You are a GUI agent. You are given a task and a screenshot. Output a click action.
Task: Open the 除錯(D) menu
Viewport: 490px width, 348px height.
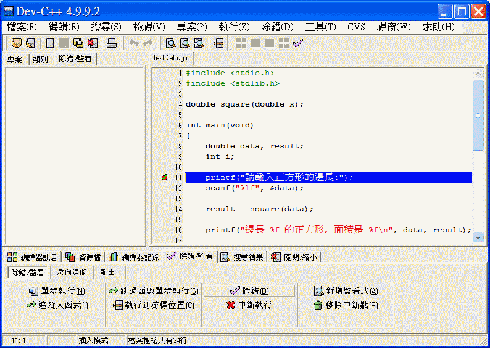[x=277, y=27]
